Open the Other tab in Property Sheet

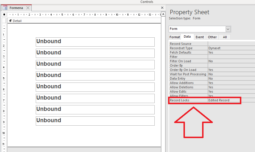point(212,37)
